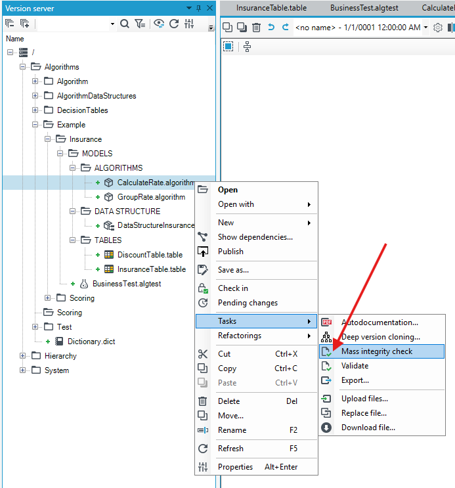The height and width of the screenshot is (488, 455).
Task: Choose Rename in context menu
Action: pyautogui.click(x=257, y=430)
